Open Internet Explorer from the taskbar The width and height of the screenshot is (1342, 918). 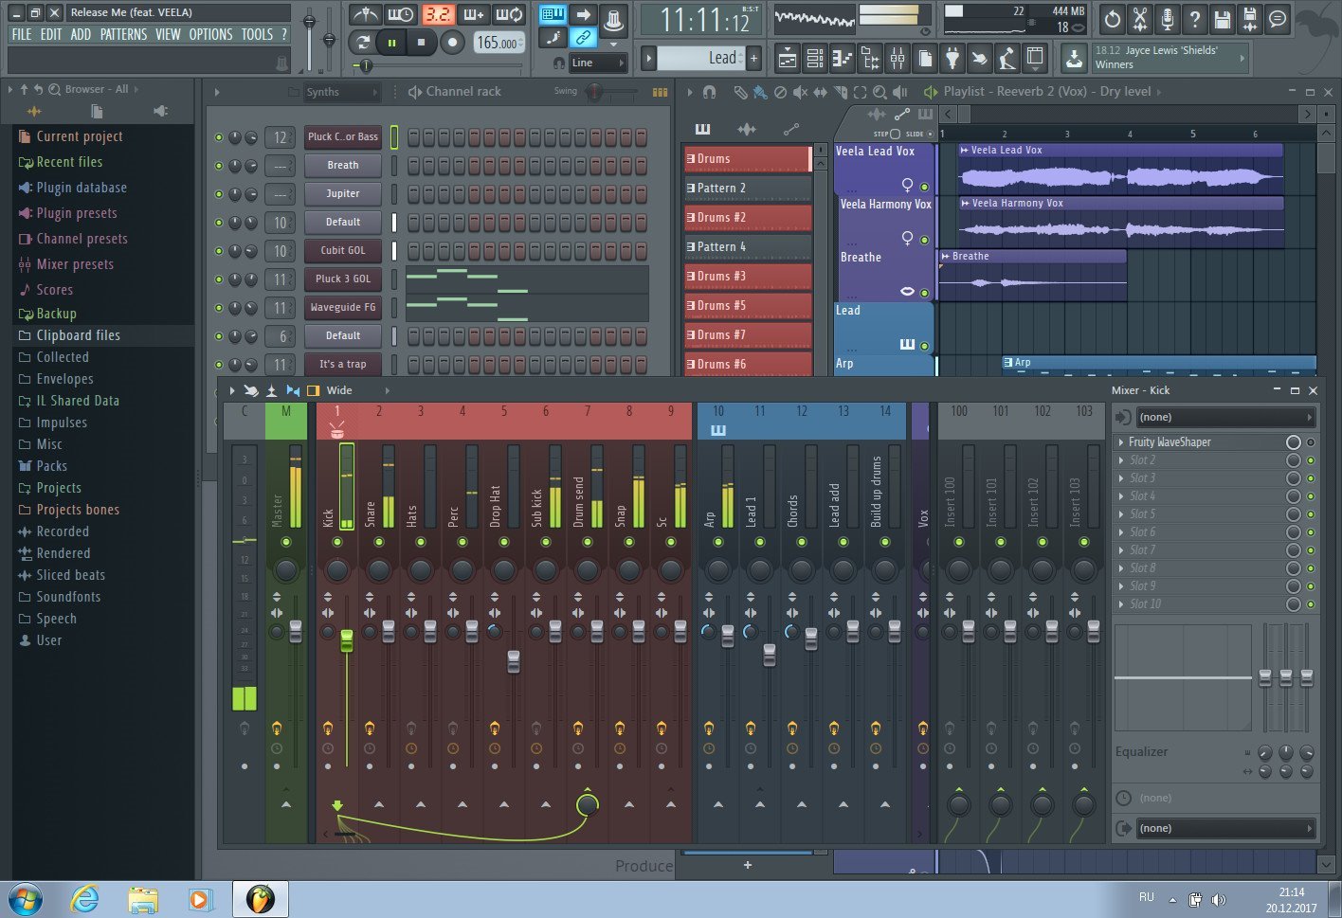pyautogui.click(x=84, y=898)
